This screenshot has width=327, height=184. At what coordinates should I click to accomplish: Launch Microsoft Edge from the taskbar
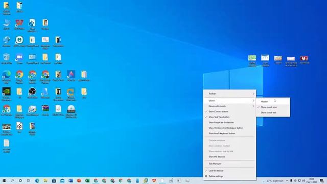[37, 180]
